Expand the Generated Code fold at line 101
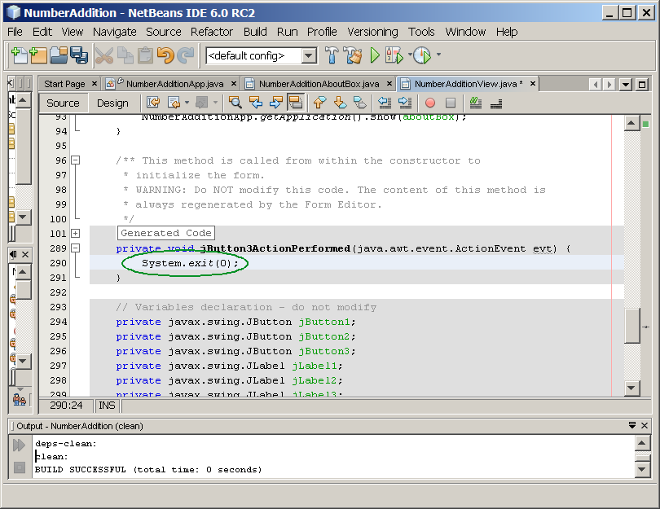Viewport: 660px width, 509px height. (75, 234)
